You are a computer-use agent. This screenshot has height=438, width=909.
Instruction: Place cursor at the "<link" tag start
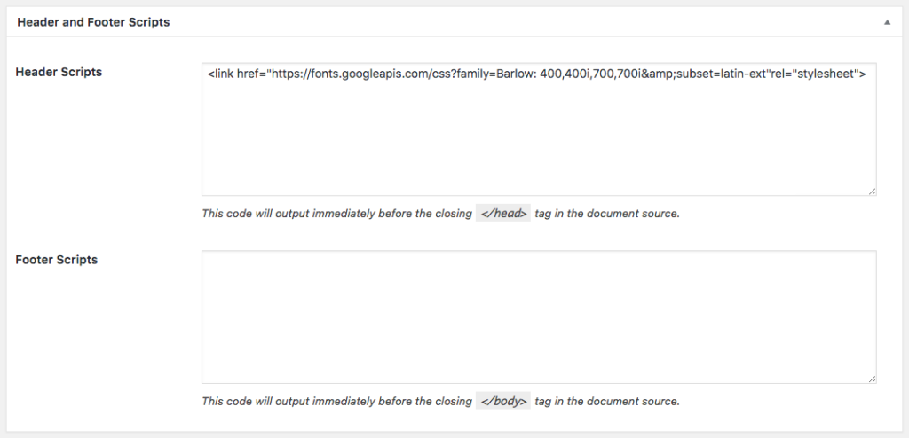point(220,74)
